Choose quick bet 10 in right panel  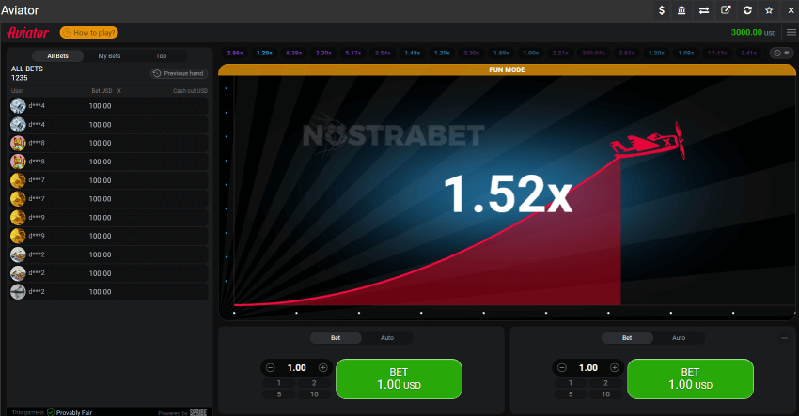point(606,394)
